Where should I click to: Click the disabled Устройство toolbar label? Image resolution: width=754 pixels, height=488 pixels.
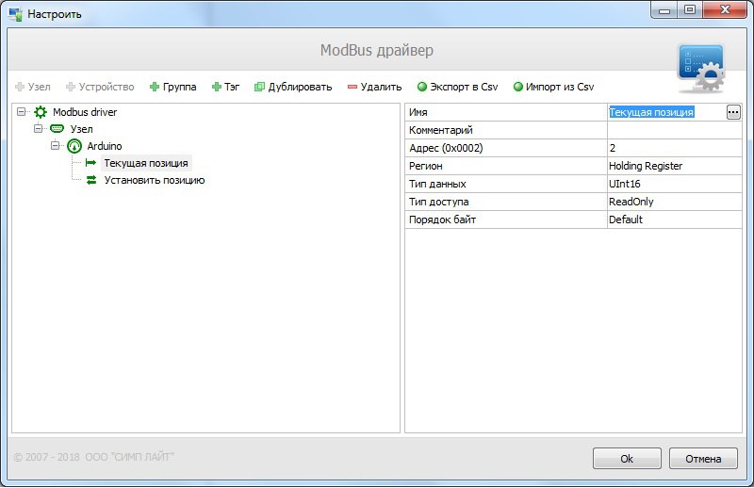coord(107,87)
